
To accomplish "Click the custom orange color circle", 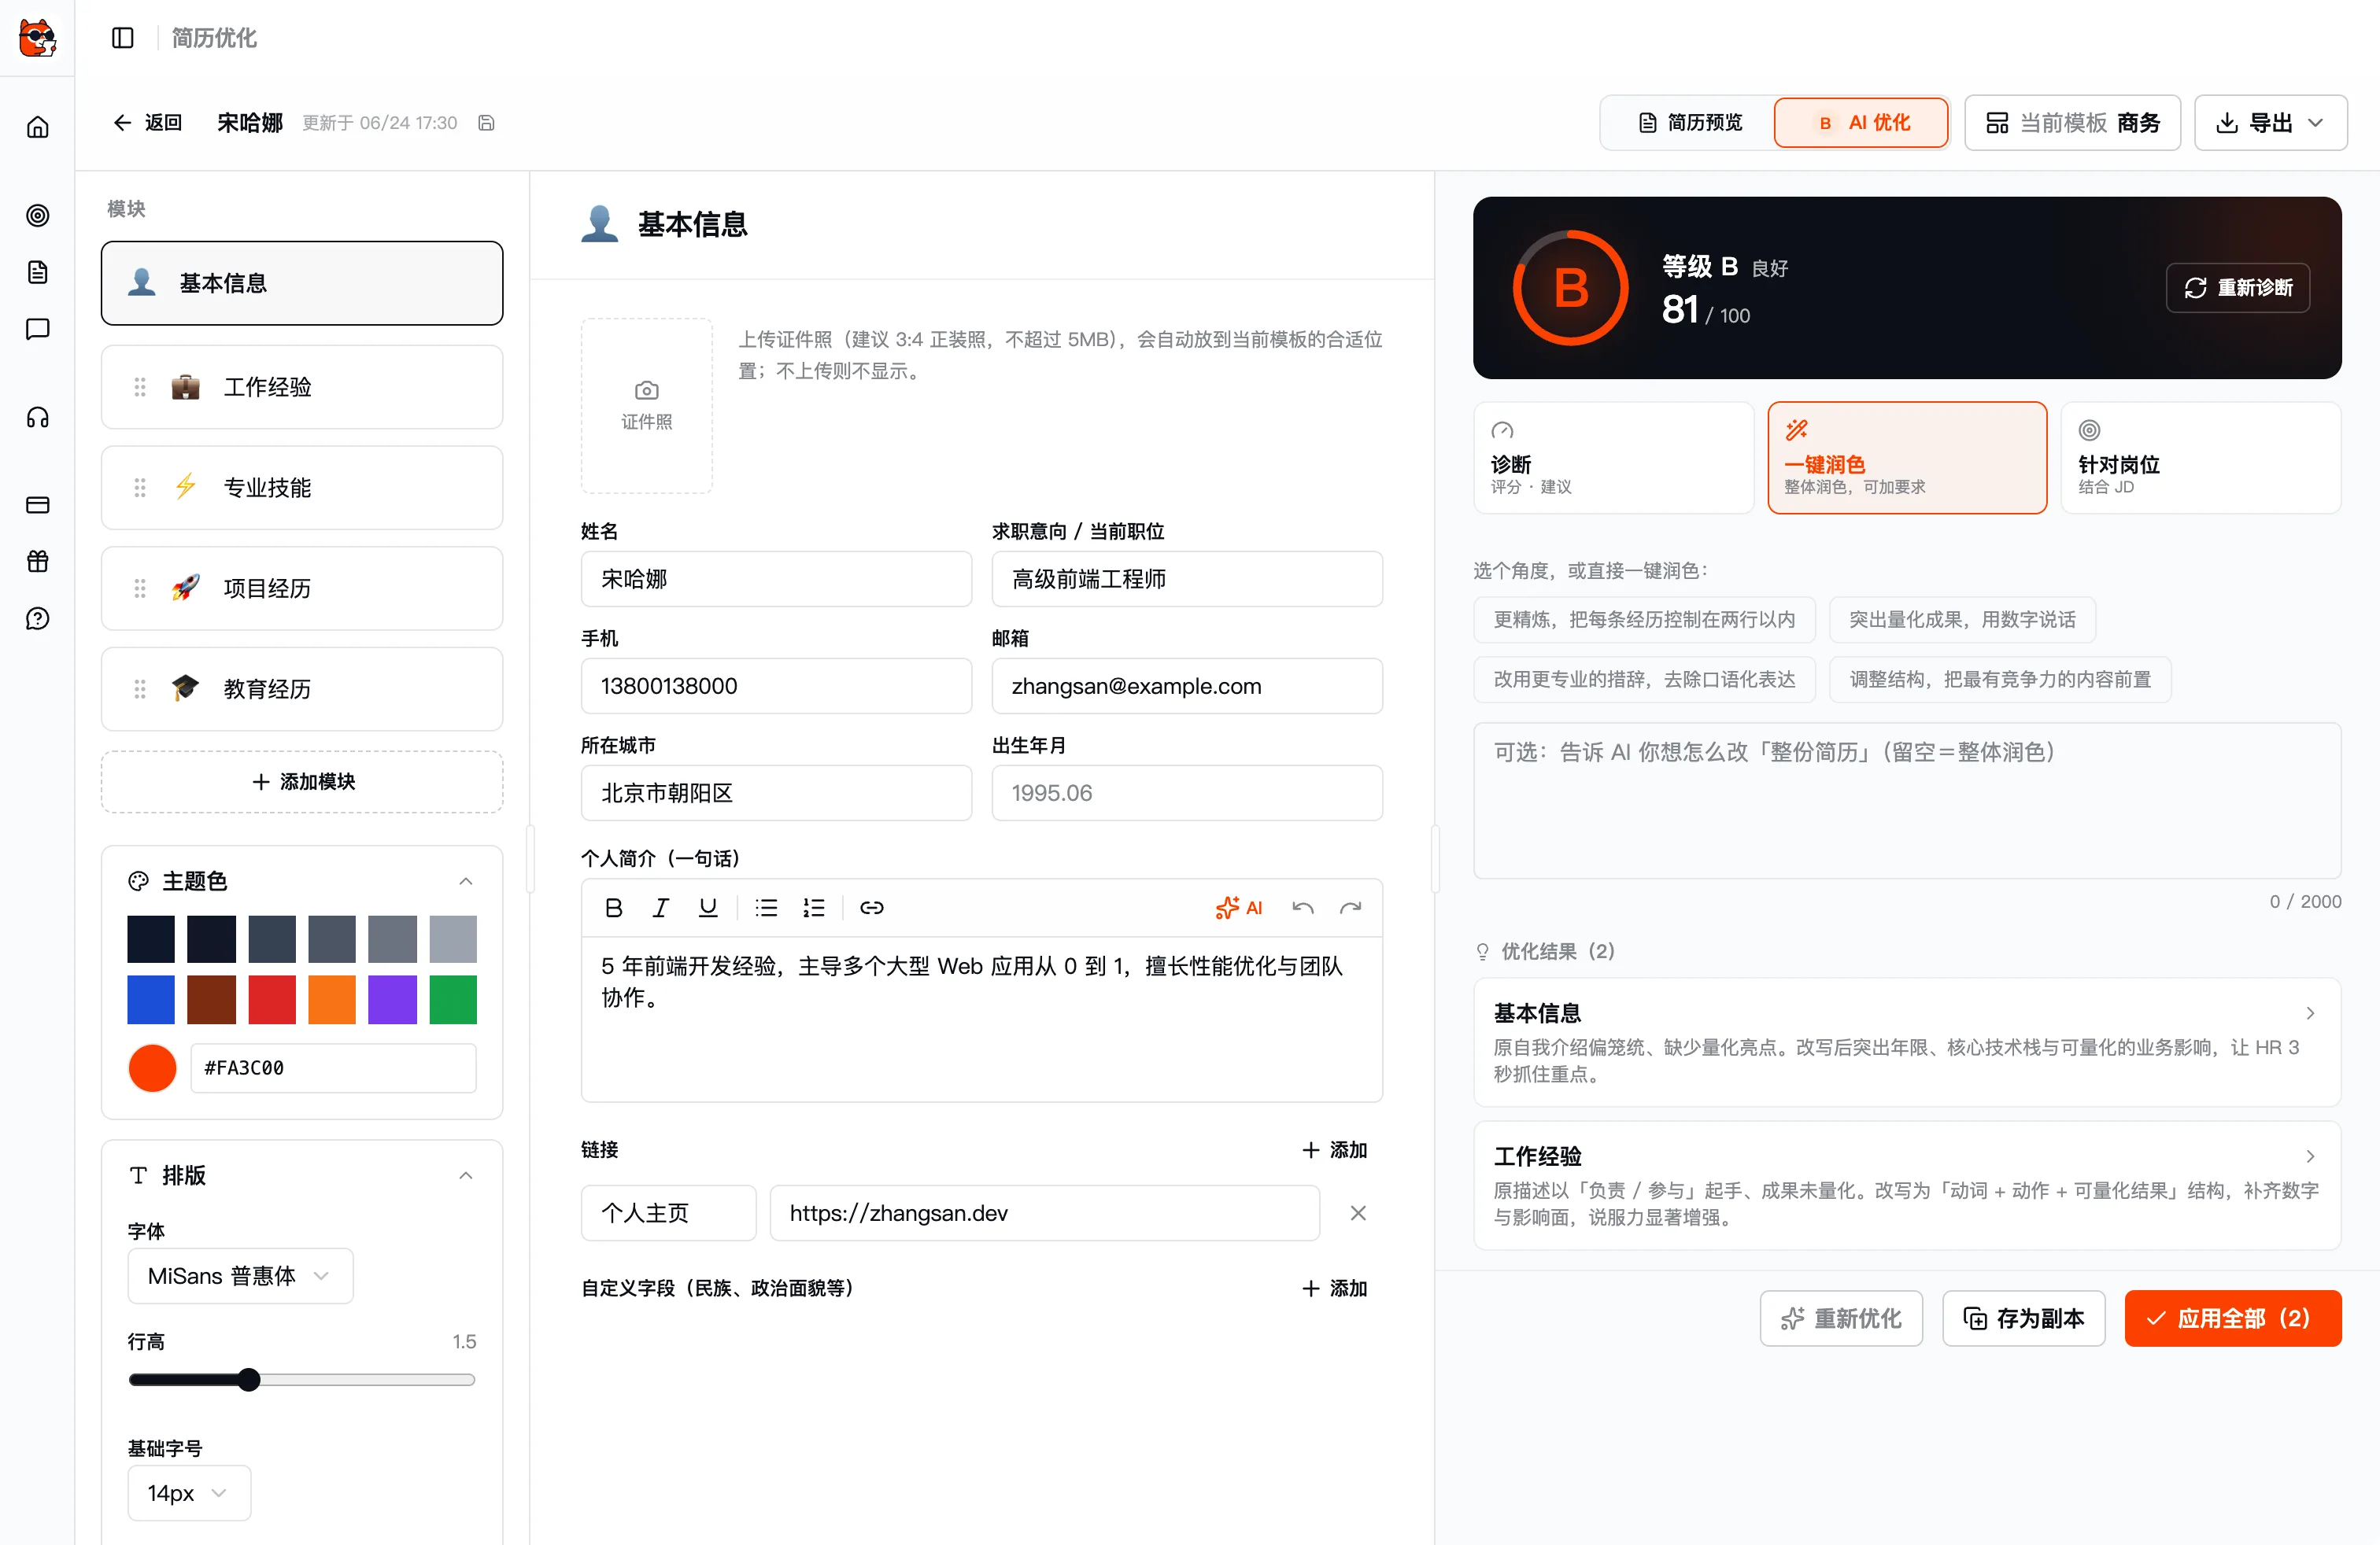I will tap(152, 1067).
